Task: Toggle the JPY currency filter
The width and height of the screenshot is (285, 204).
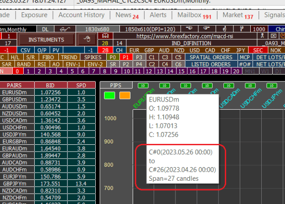Action: [x=240, y=50]
